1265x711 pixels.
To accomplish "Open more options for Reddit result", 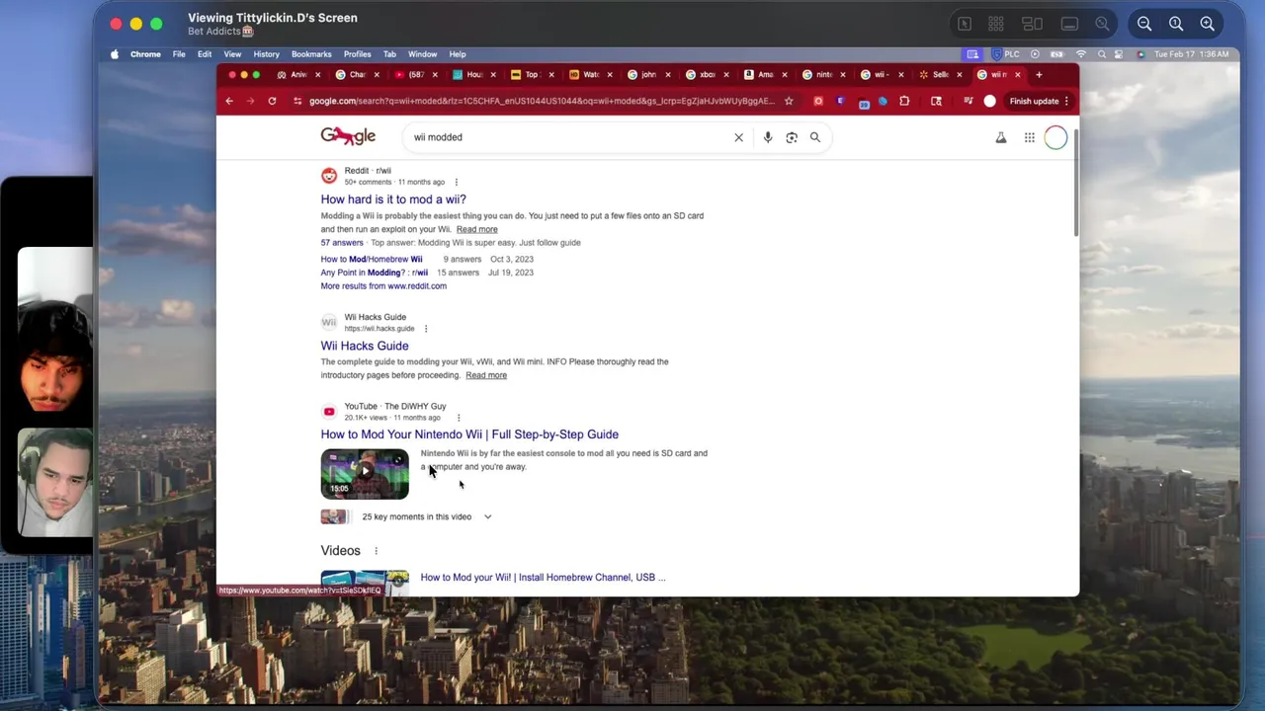I will click(x=456, y=182).
